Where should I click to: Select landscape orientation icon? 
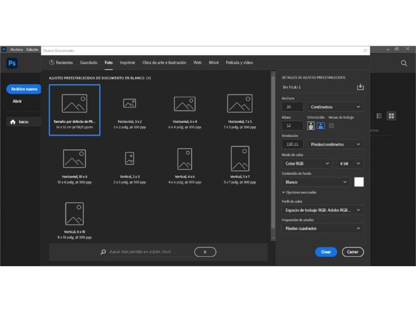pyautogui.click(x=321, y=126)
